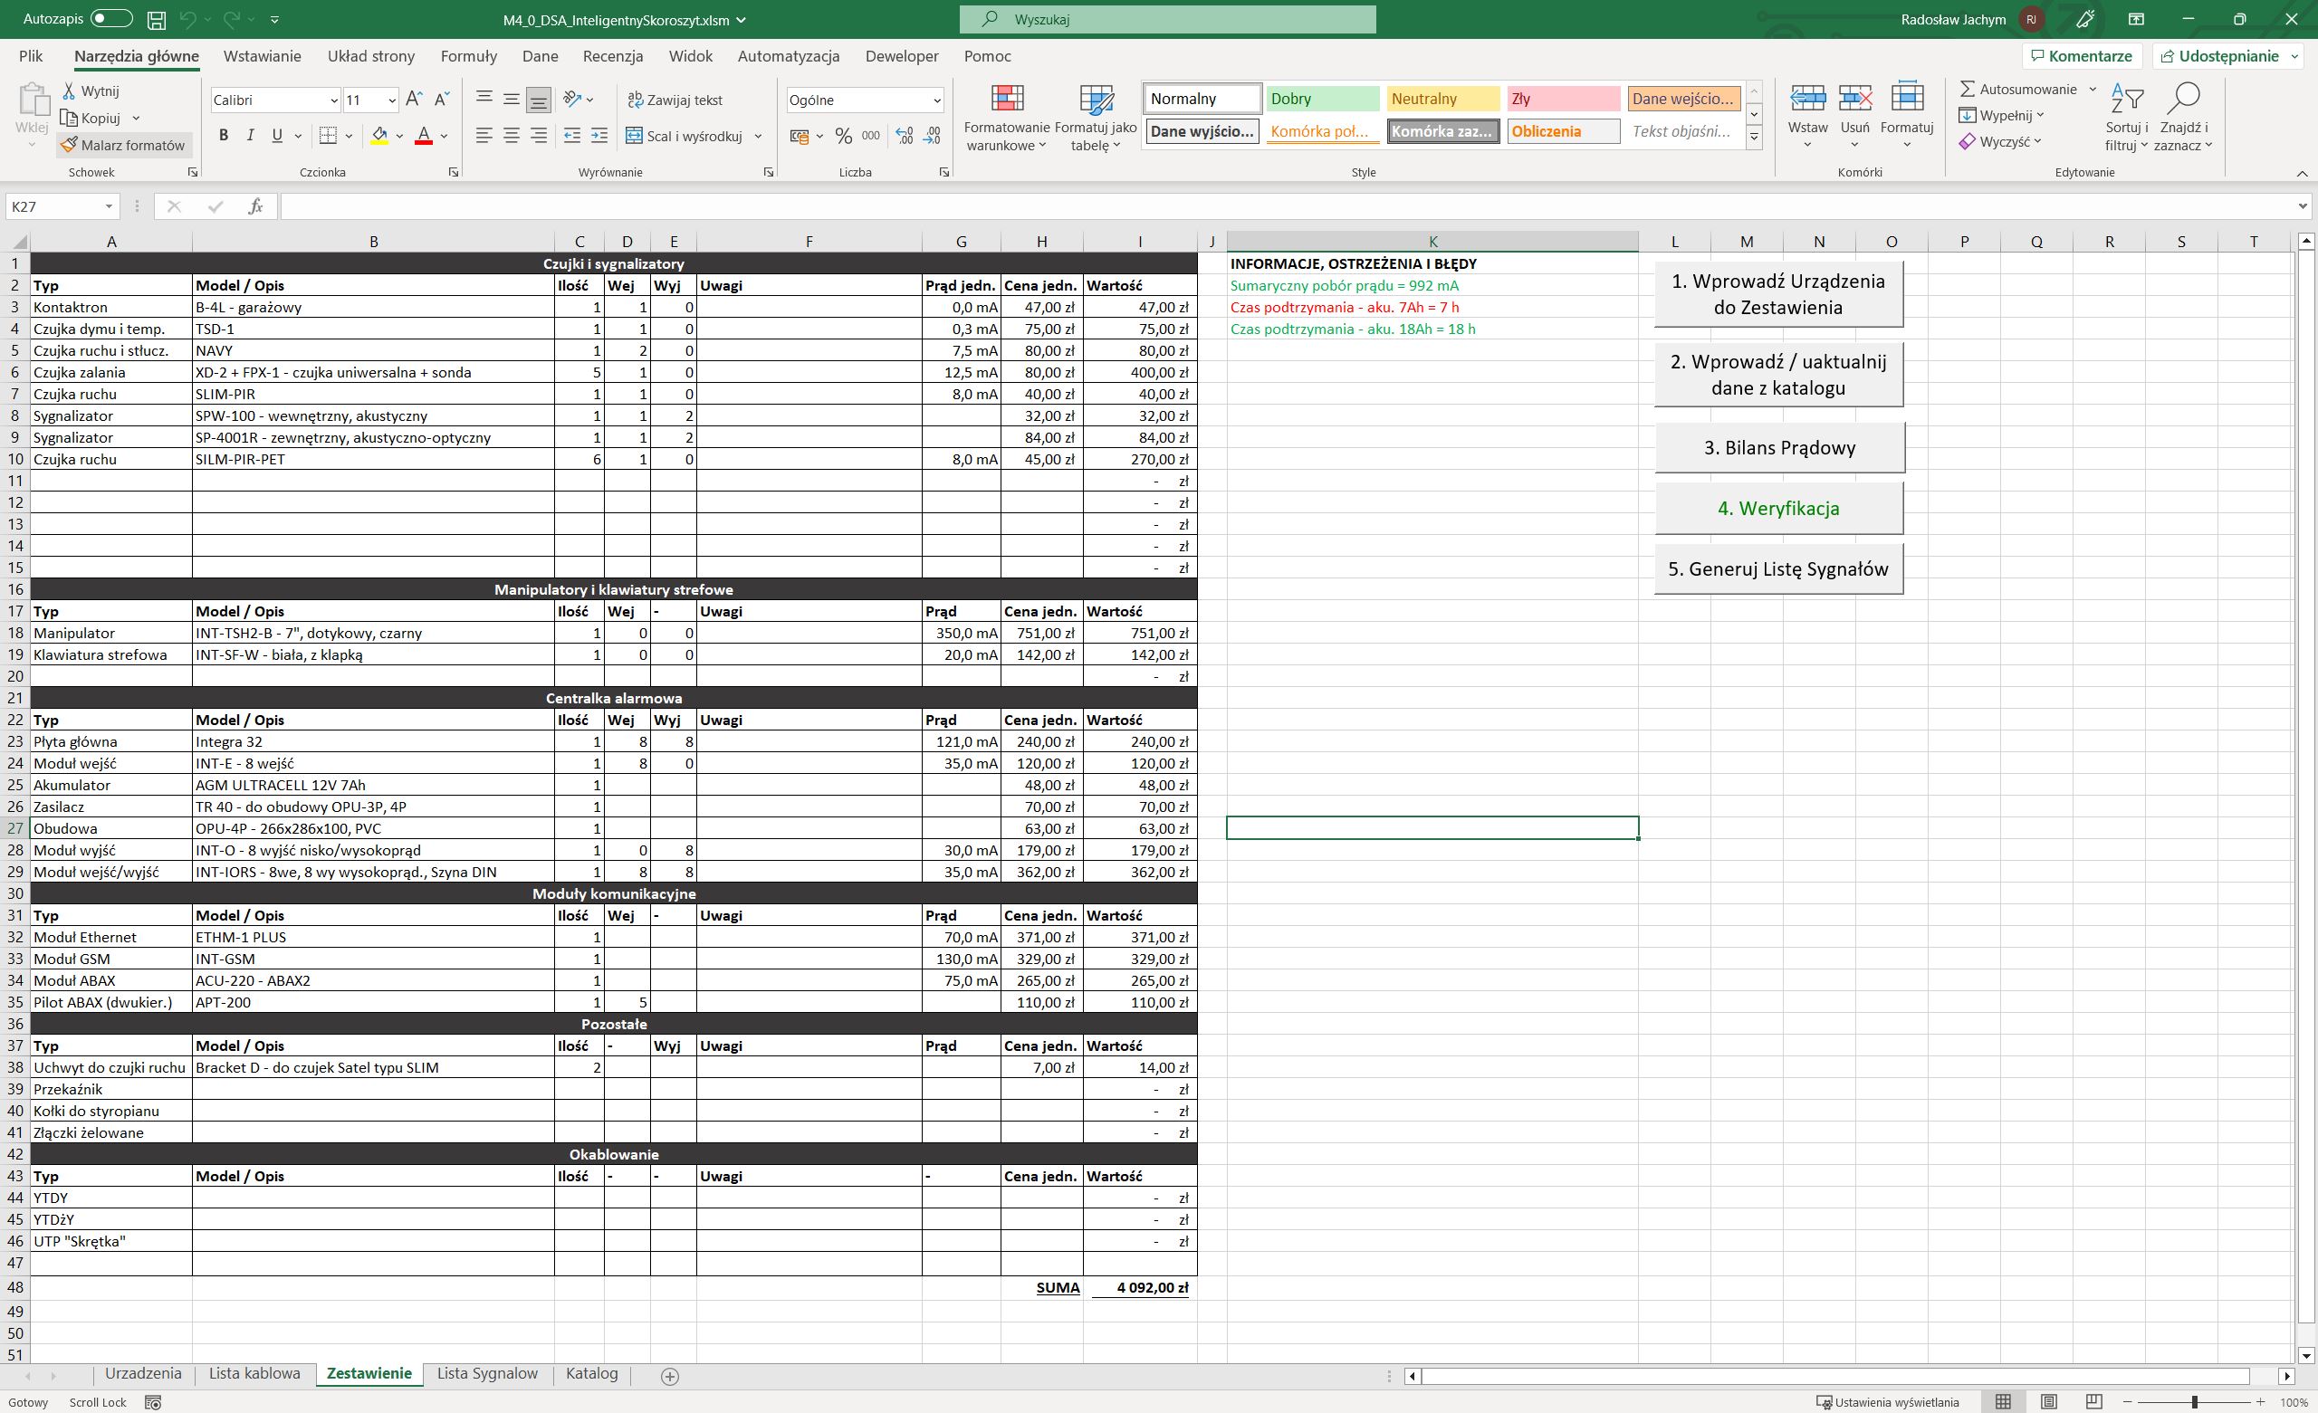The width and height of the screenshot is (2318, 1413).
Task: Expand the number format Ogólne dropdown
Action: pyautogui.click(x=936, y=100)
